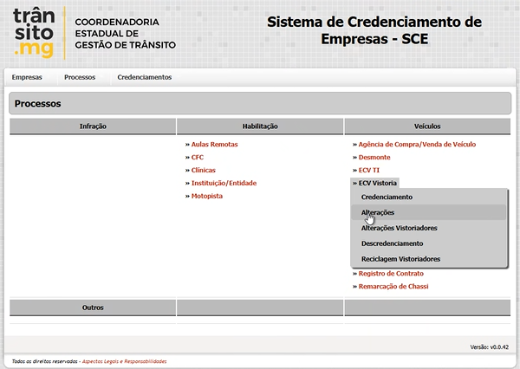The image size is (520, 369).
Task: Click the Coordenadoria Estadual de Gestão text
Action: [x=125, y=34]
